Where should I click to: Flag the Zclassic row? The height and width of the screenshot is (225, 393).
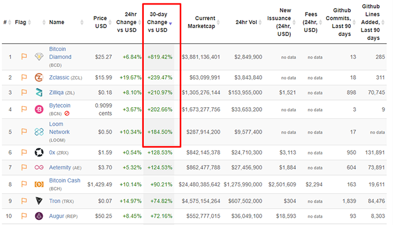24,77
